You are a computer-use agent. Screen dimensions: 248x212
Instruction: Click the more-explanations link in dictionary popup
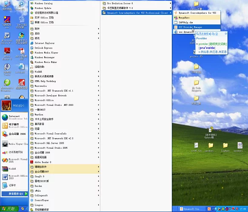204,34
